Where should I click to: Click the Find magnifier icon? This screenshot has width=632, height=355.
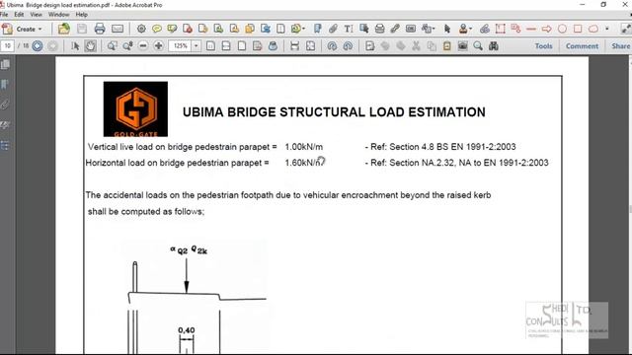pos(478,46)
